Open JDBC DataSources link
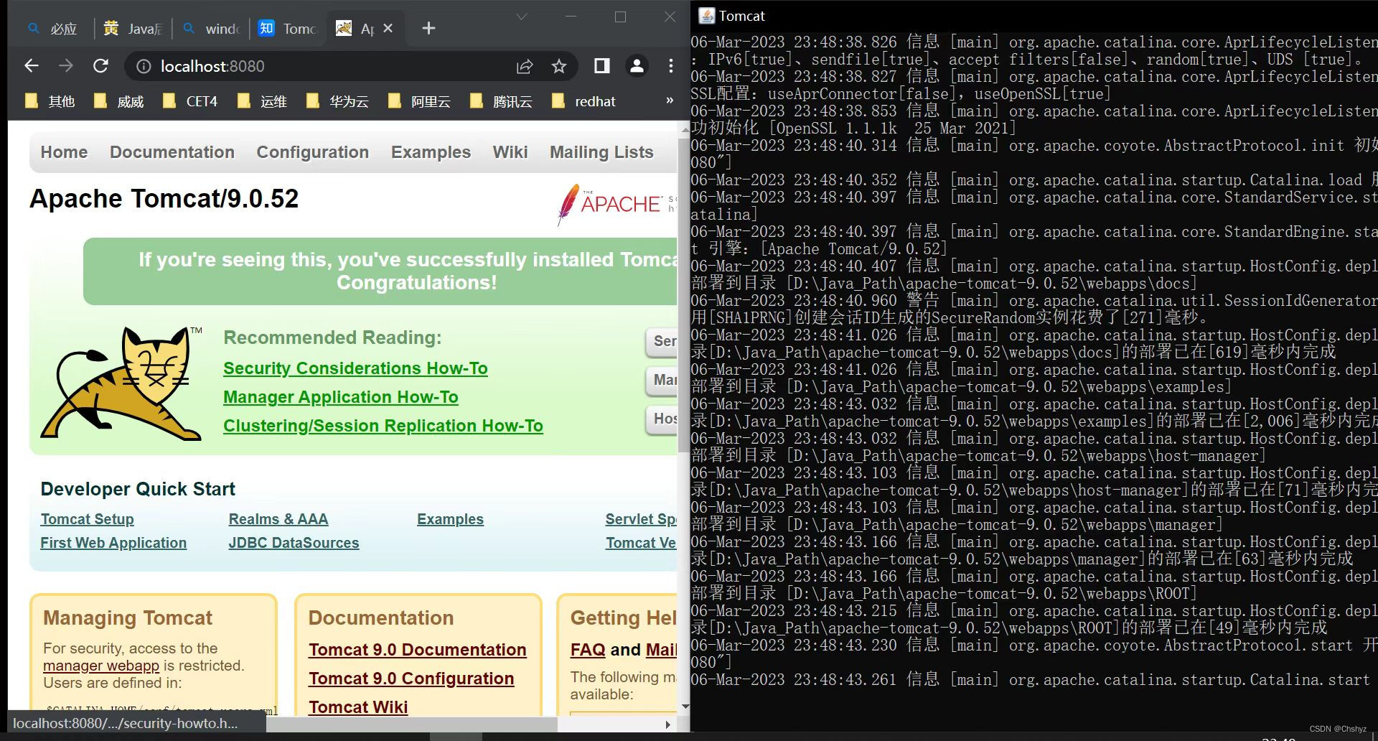This screenshot has height=741, width=1378. (294, 543)
